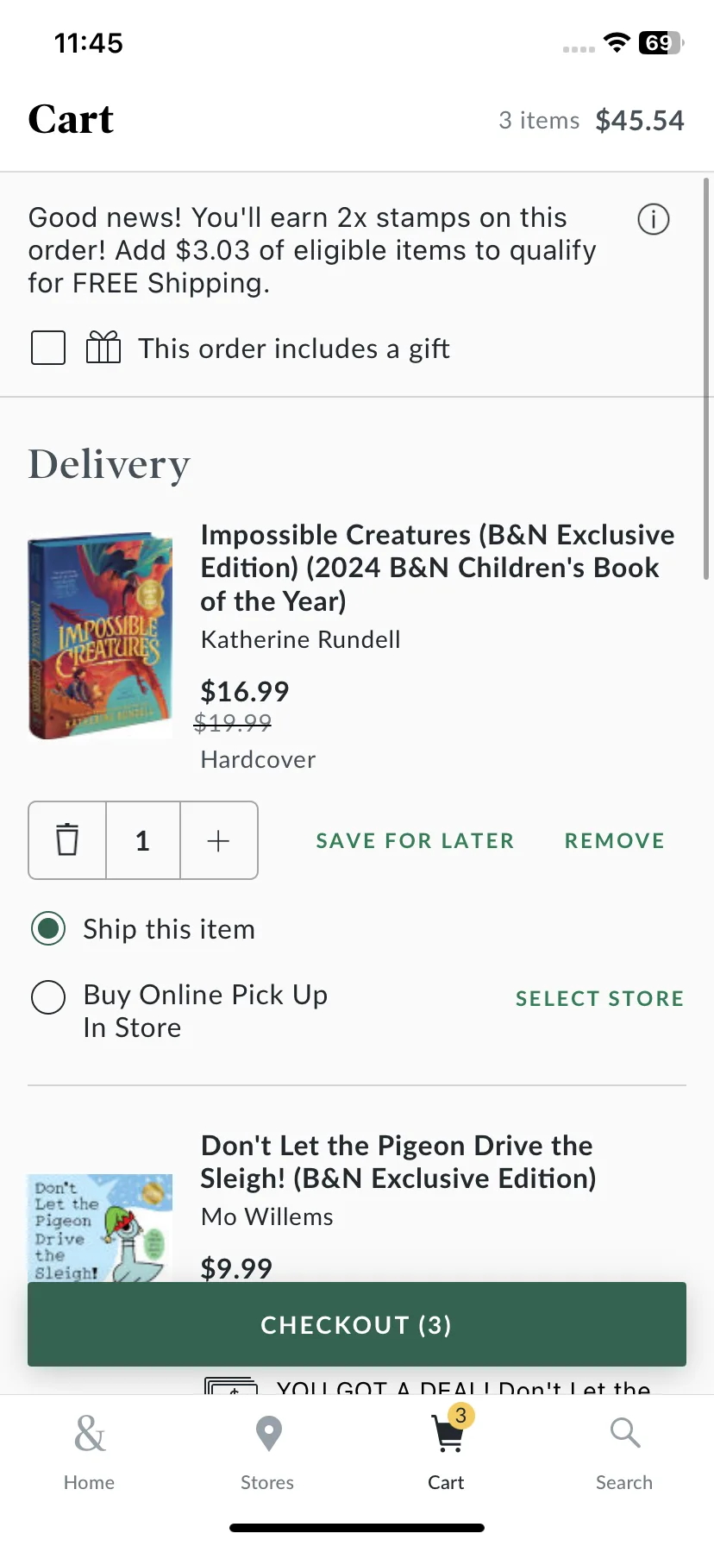The height and width of the screenshot is (1546, 714).
Task: Open Impossible Creatures book cover thumbnail
Action: coord(100,636)
